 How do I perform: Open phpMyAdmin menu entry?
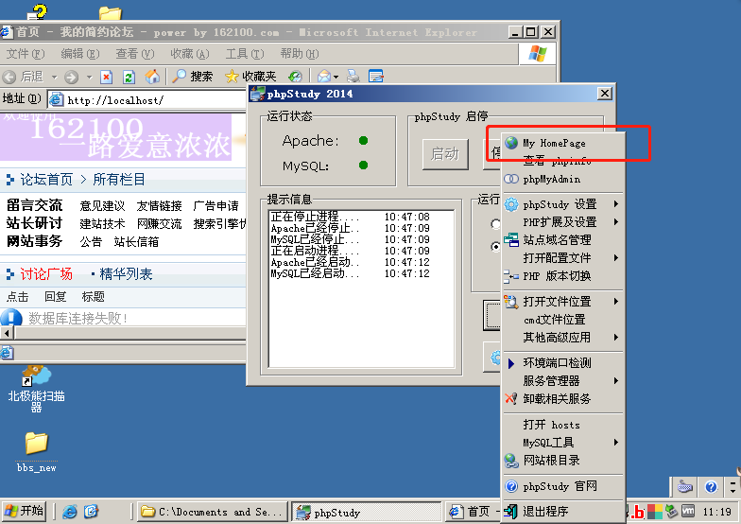click(x=563, y=180)
